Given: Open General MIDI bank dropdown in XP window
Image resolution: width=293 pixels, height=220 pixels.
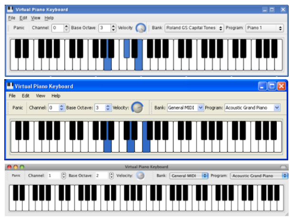Looking at the screenshot, I should click(x=185, y=108).
